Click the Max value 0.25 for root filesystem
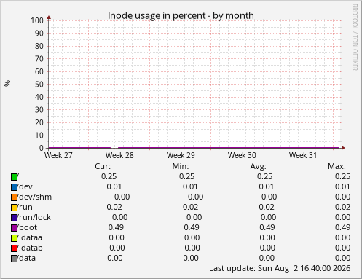The height and width of the screenshot is (279, 362). pos(342,176)
